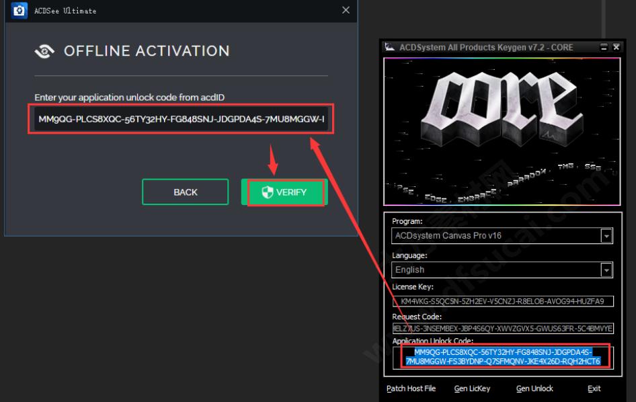This screenshot has width=636, height=402.
Task: Click the 'Application Unlock Code:' label in keygen
Action: [433, 341]
